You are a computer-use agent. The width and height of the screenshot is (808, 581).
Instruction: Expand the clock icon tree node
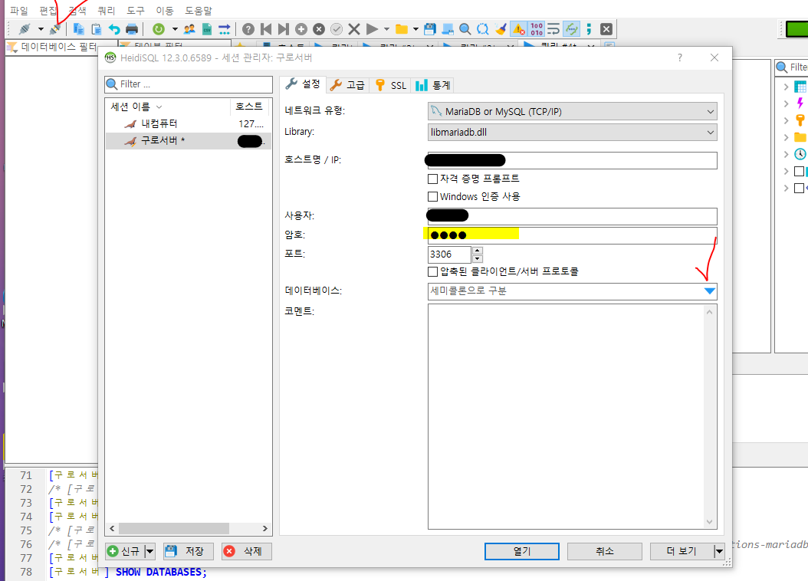coord(786,154)
